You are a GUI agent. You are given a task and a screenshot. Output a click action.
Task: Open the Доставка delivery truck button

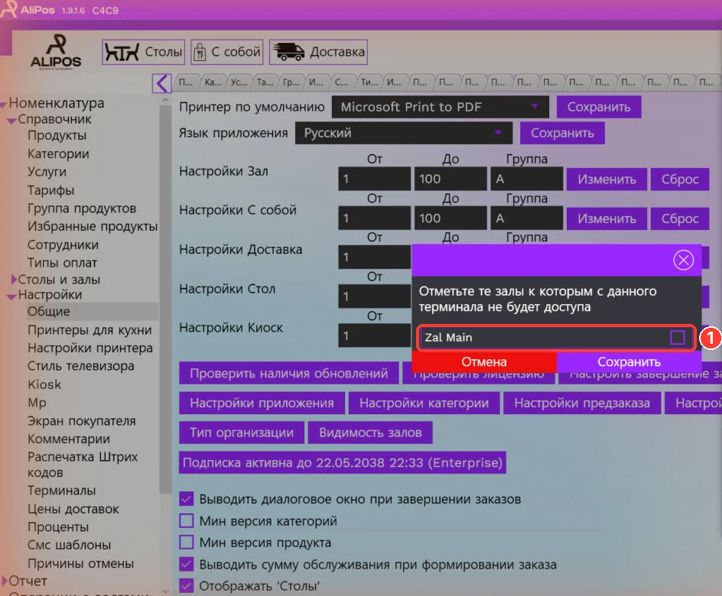318,52
